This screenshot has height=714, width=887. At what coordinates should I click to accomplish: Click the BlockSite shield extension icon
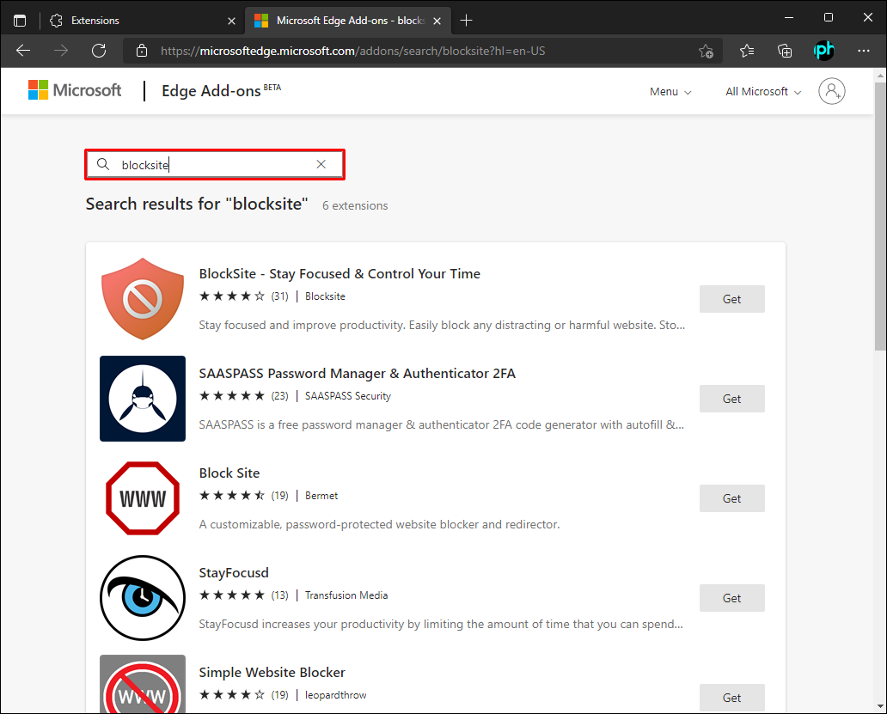pos(143,299)
